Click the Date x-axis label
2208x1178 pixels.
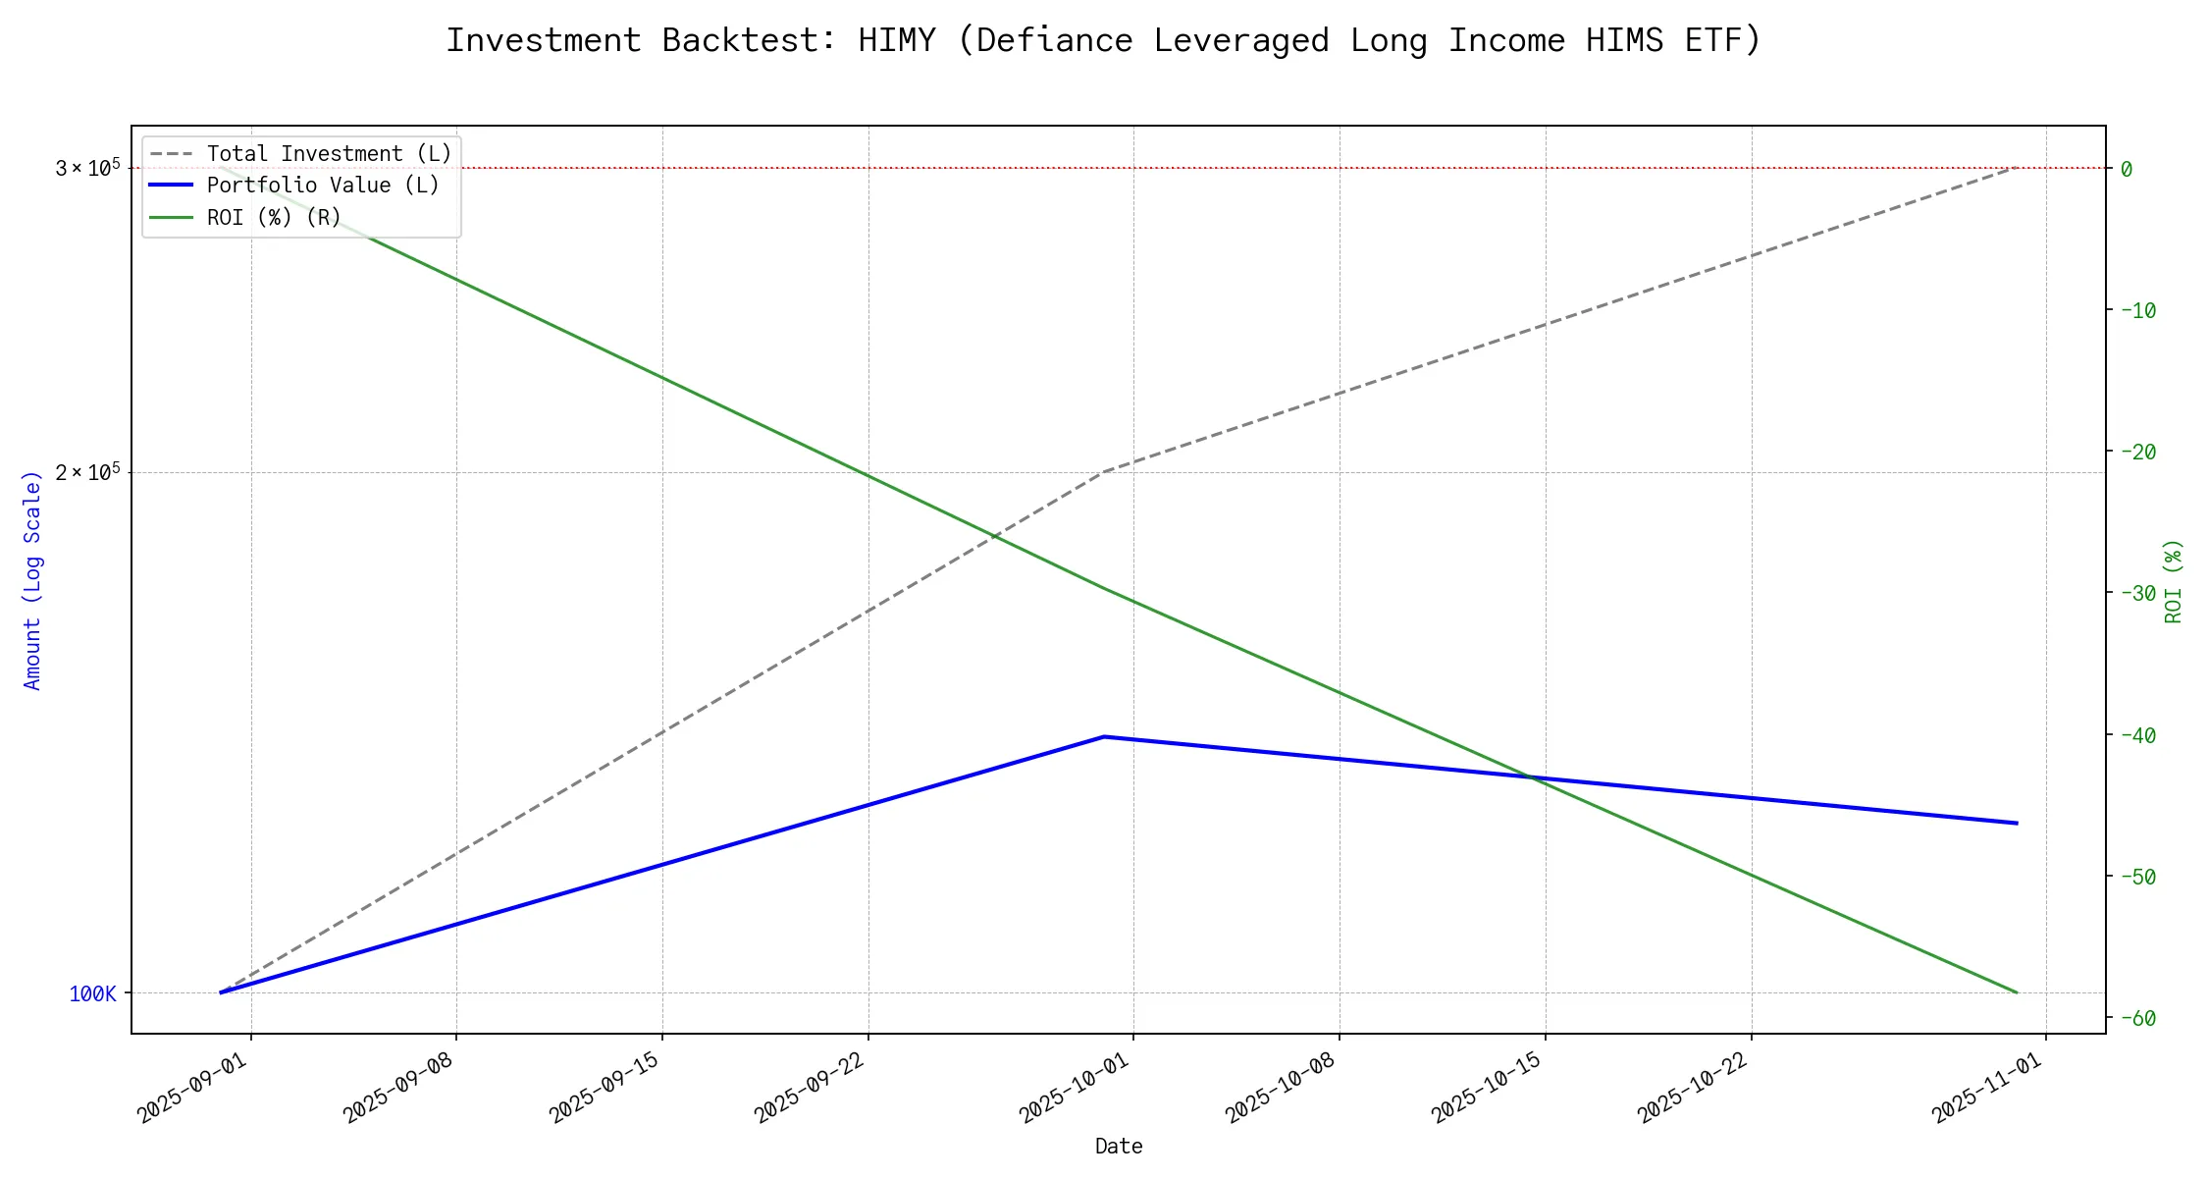(1118, 1147)
